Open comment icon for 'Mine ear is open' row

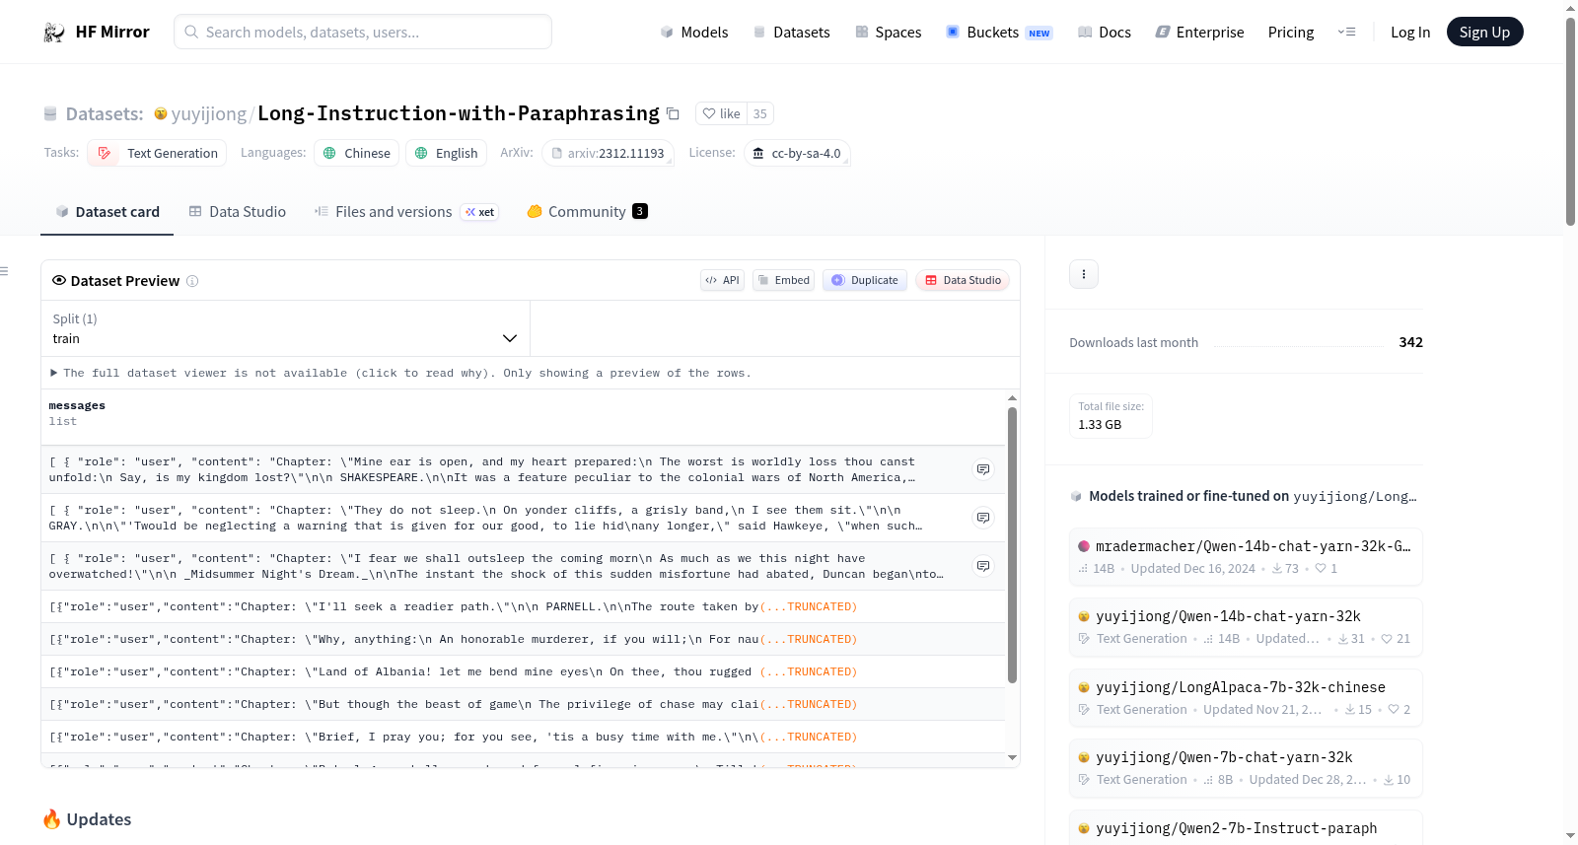coord(983,469)
